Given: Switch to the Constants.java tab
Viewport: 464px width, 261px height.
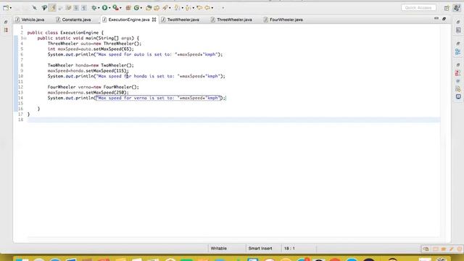Looking at the screenshot, I should click(x=73, y=20).
